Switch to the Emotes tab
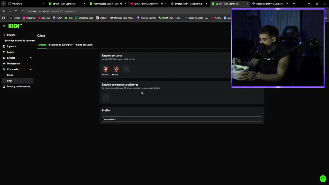Viewport: 329px width, 185px height. click(x=42, y=45)
